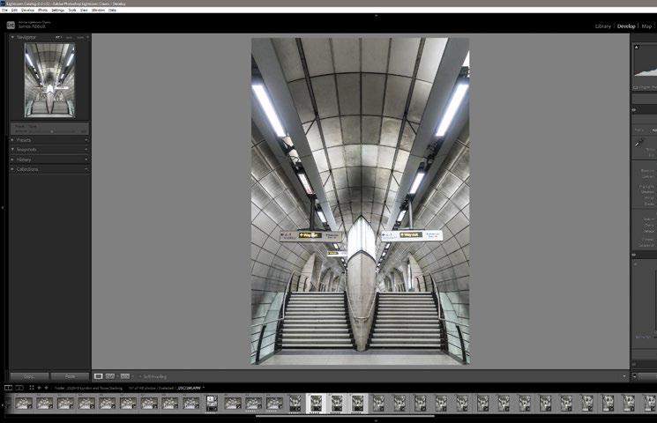Expand the History panel
The width and height of the screenshot is (657, 423).
(x=24, y=160)
